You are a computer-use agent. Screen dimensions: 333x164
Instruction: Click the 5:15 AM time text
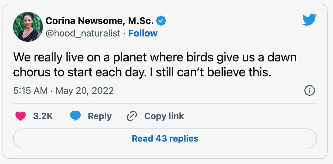(30, 91)
